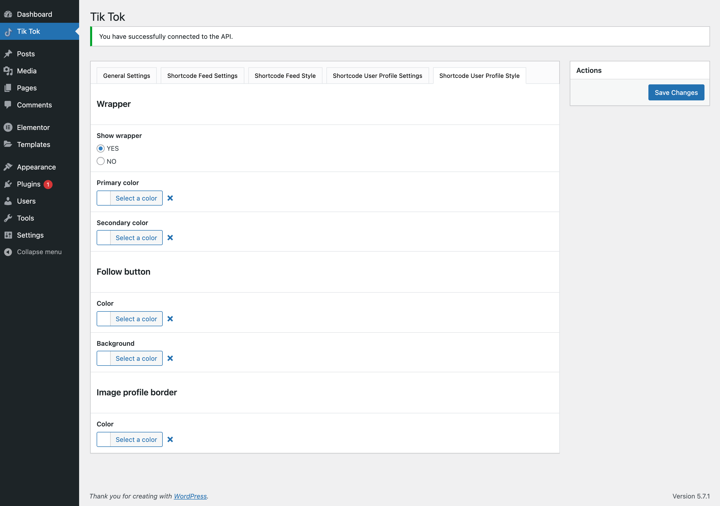Image resolution: width=720 pixels, height=506 pixels.
Task: Open Shortcode User Profile Settings tab
Action: 378,76
